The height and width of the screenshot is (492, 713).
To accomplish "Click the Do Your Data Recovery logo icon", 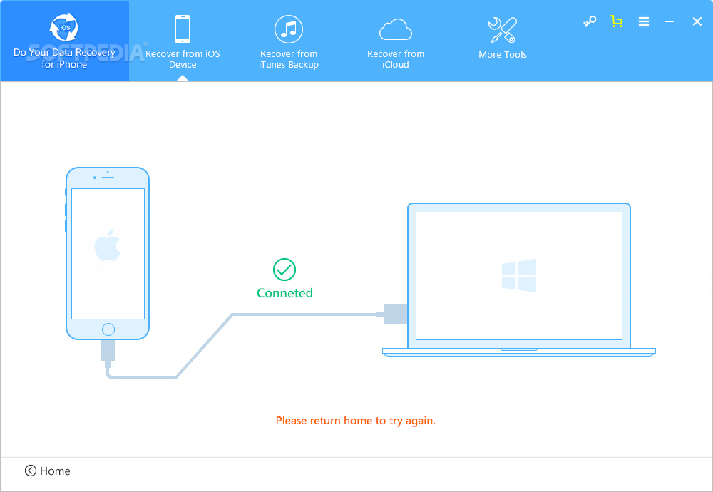I will [63, 27].
